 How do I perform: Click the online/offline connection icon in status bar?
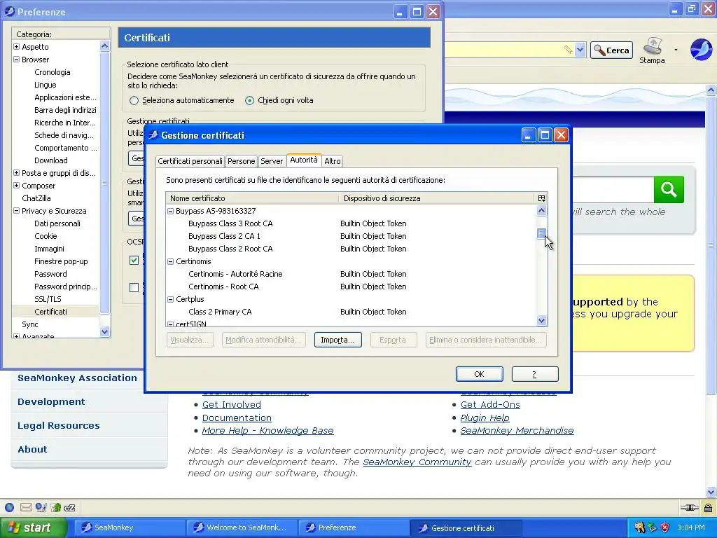(x=689, y=507)
